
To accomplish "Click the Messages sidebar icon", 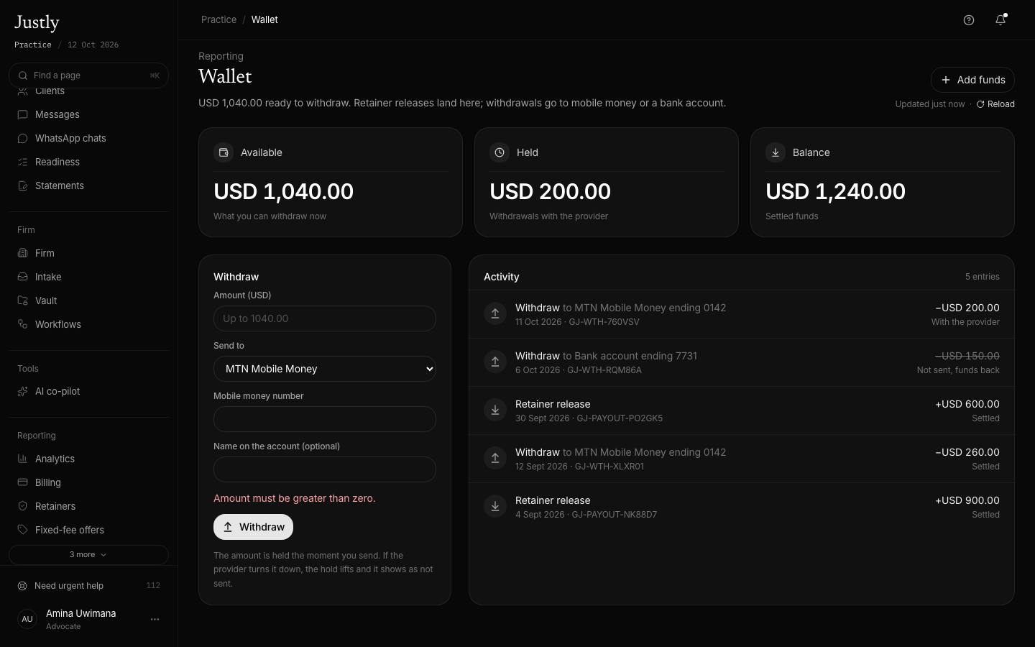I will [x=23, y=115].
